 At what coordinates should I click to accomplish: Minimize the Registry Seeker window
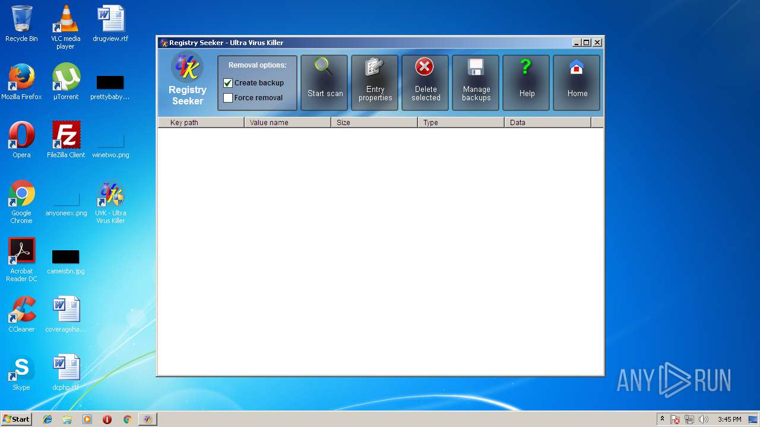tap(576, 43)
